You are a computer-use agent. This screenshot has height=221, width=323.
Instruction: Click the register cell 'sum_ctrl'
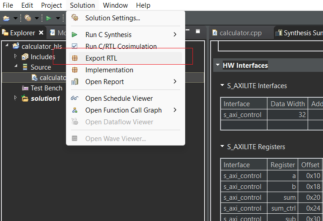coord(284,208)
